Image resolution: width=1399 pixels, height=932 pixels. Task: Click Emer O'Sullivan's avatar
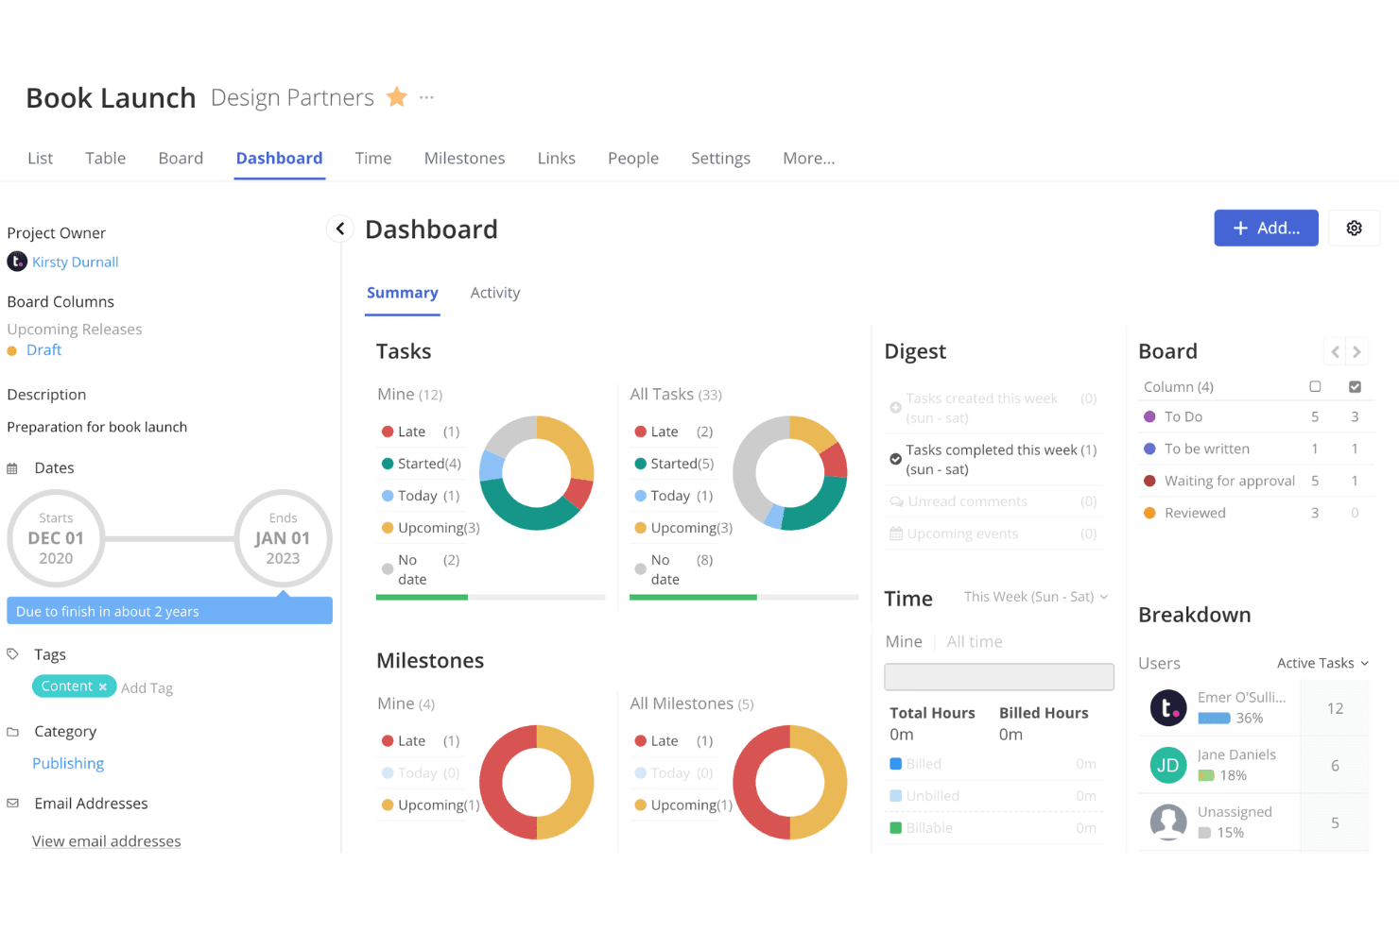point(1168,707)
